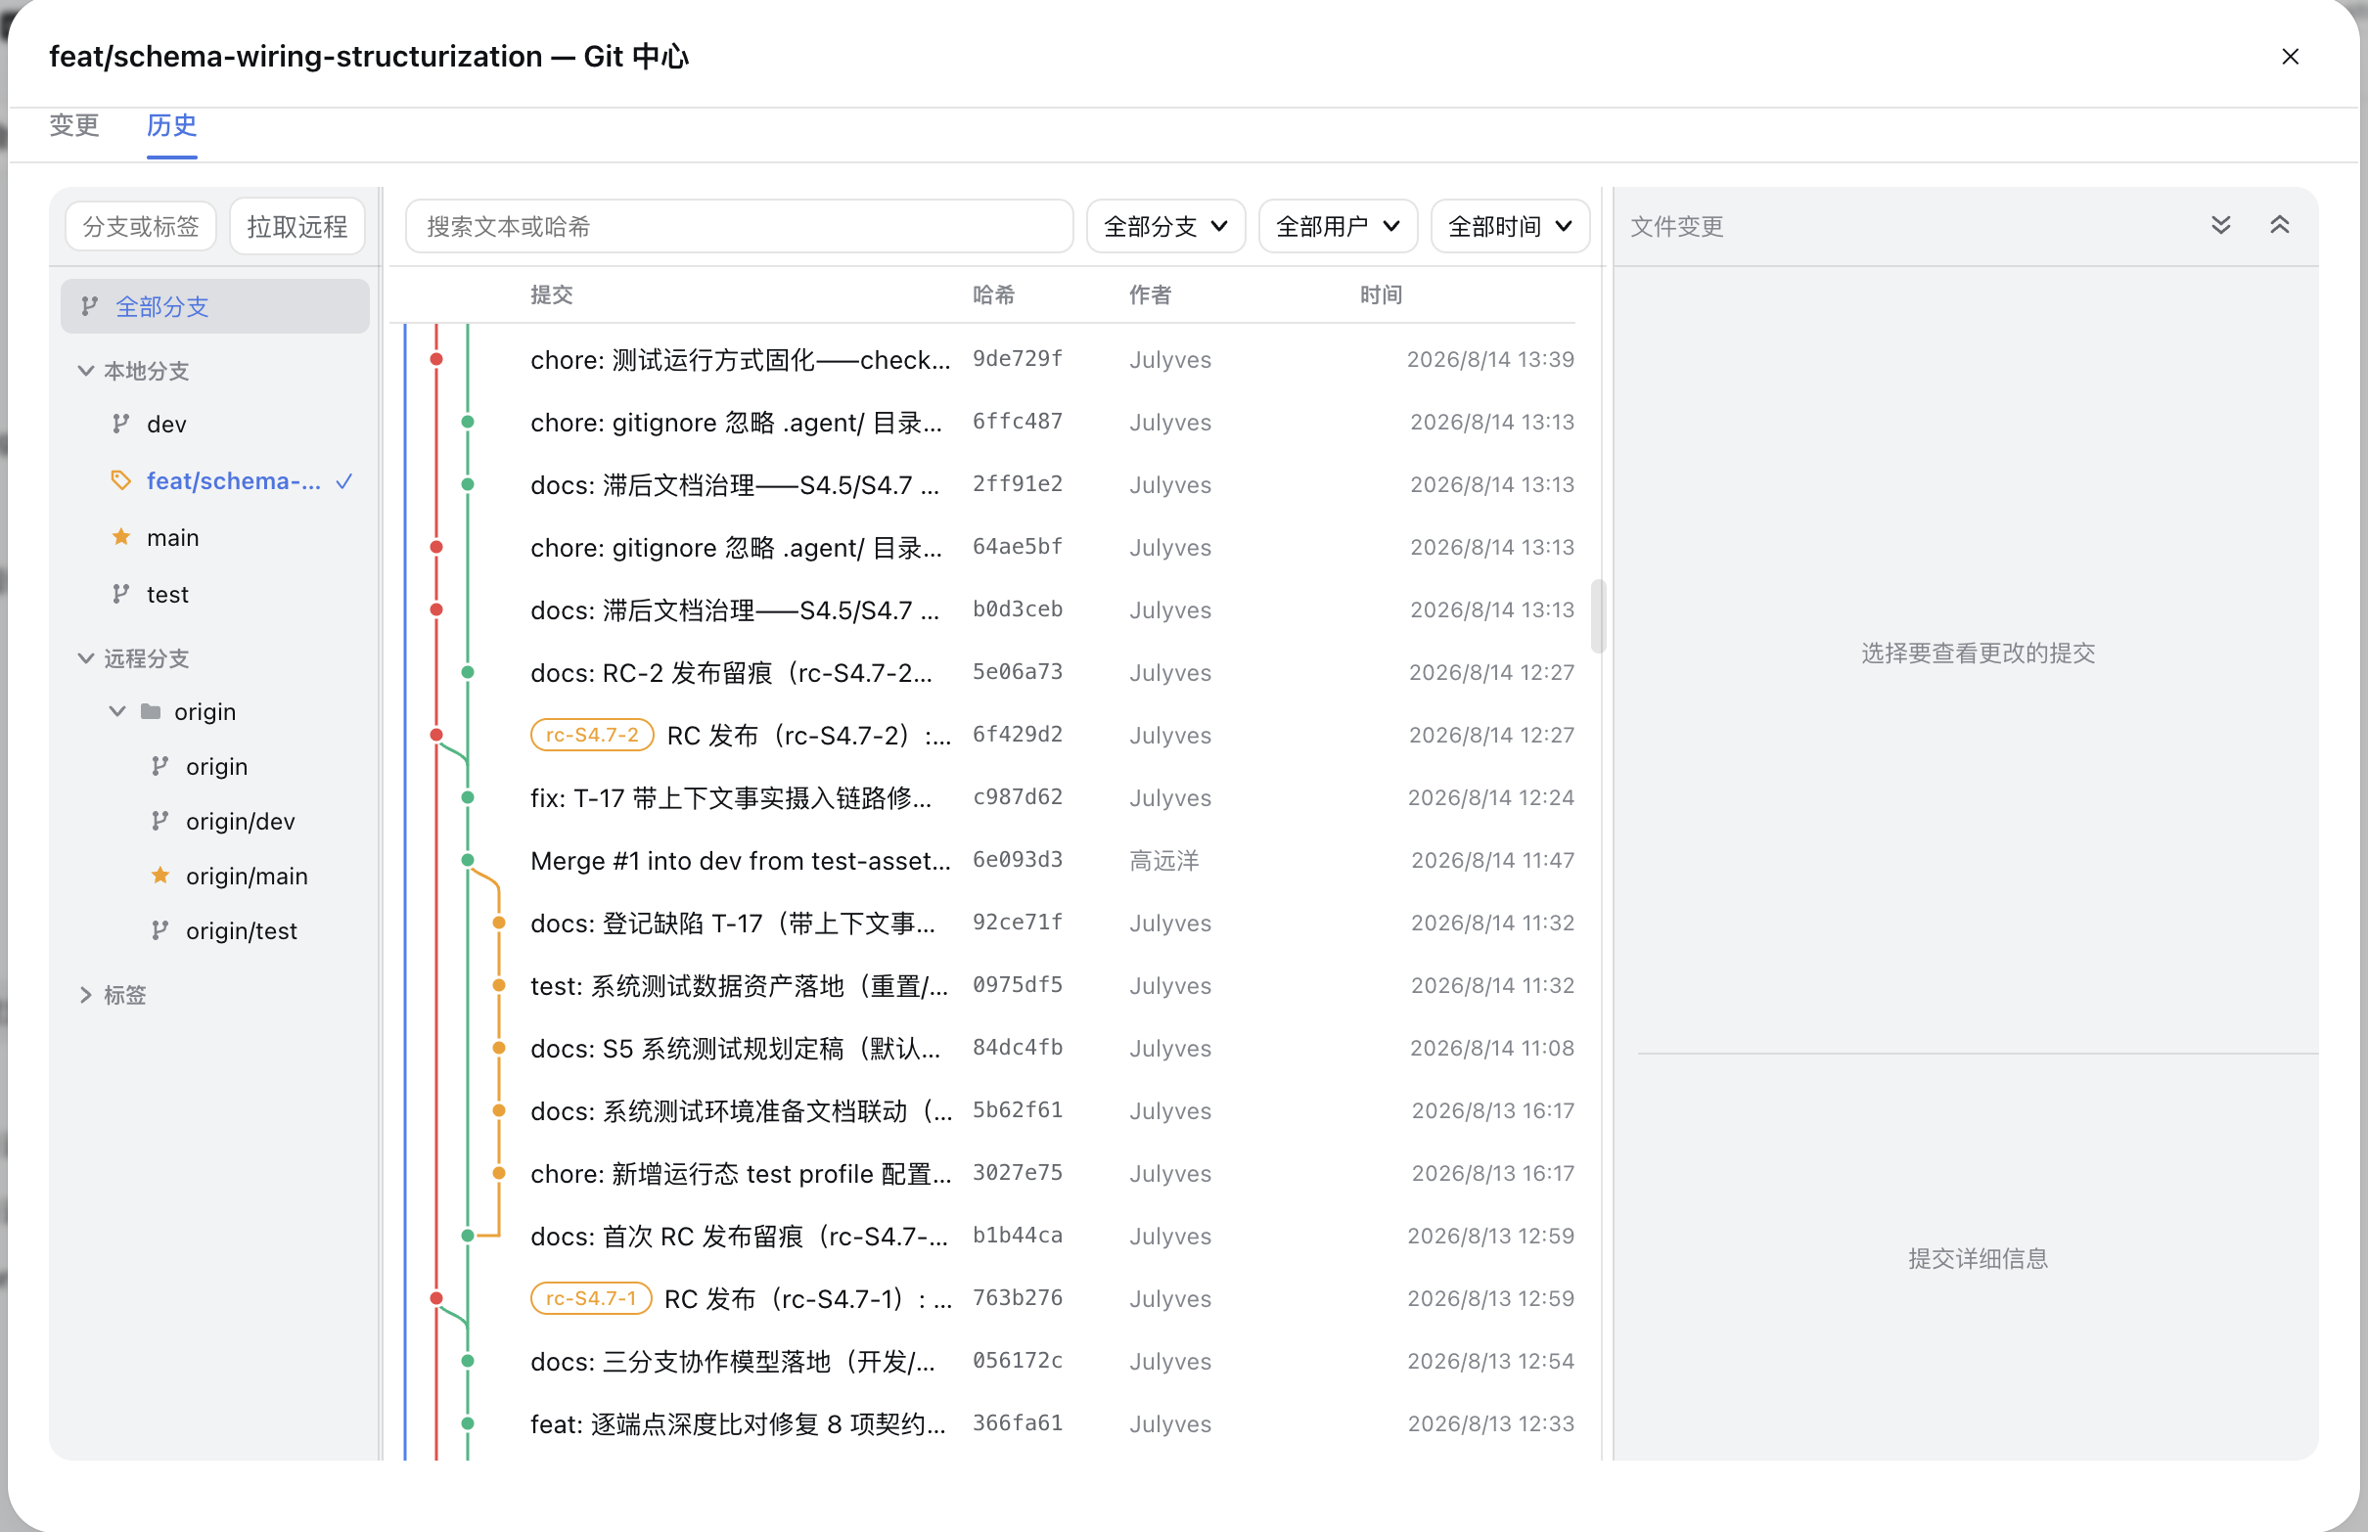Screen dimensions: 2368x1532
Task: Click author 高远洋 in the merge row
Action: (x=1164, y=861)
